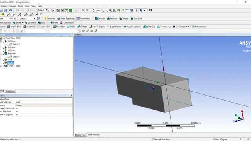Click the cyan isometric ball on triad
The image size is (251, 141).
pos(236,115)
